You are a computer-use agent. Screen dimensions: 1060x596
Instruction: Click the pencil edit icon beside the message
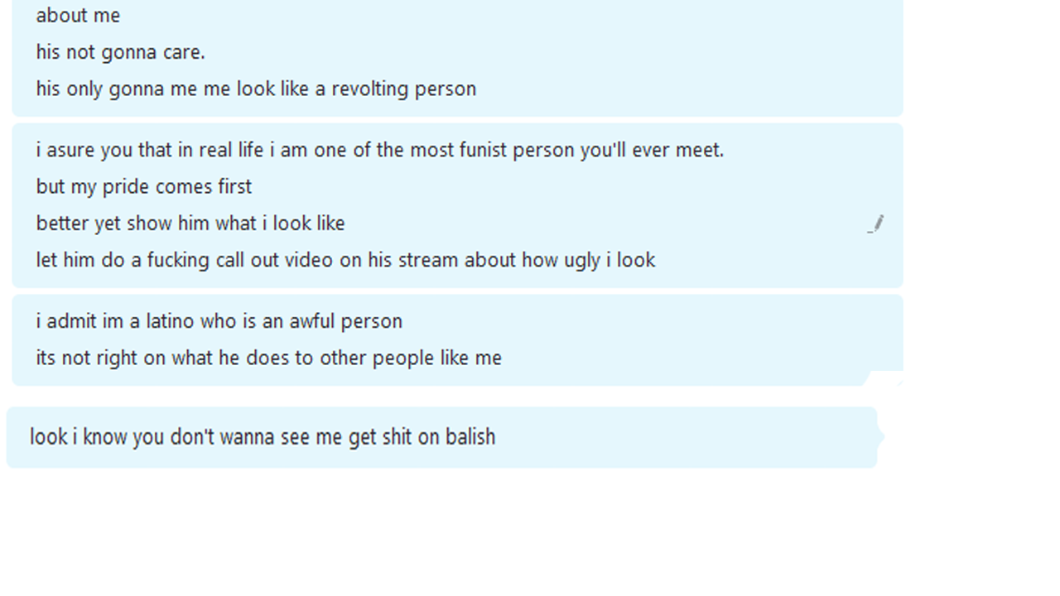(x=875, y=223)
